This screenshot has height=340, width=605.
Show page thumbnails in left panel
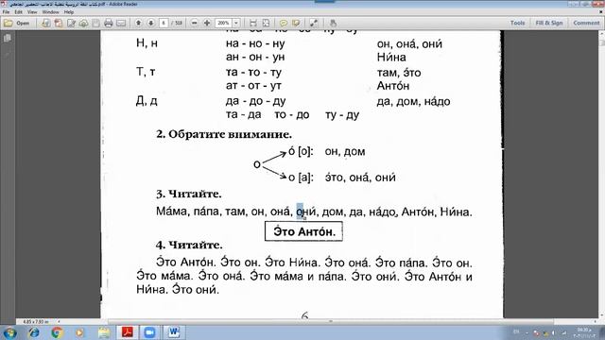tap(8, 38)
